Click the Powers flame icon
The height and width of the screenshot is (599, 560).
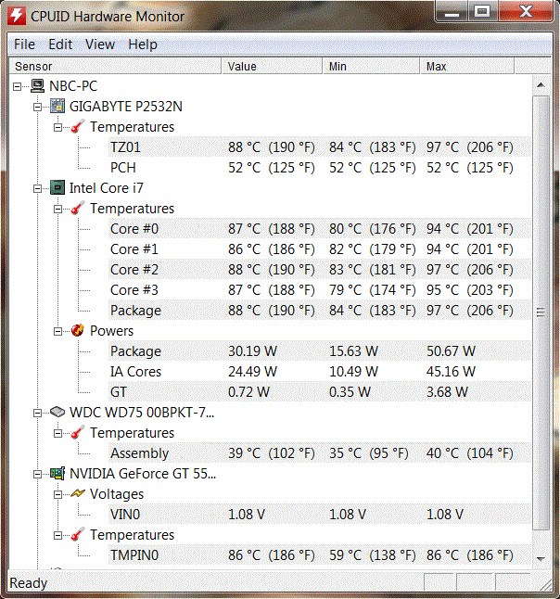tap(78, 331)
